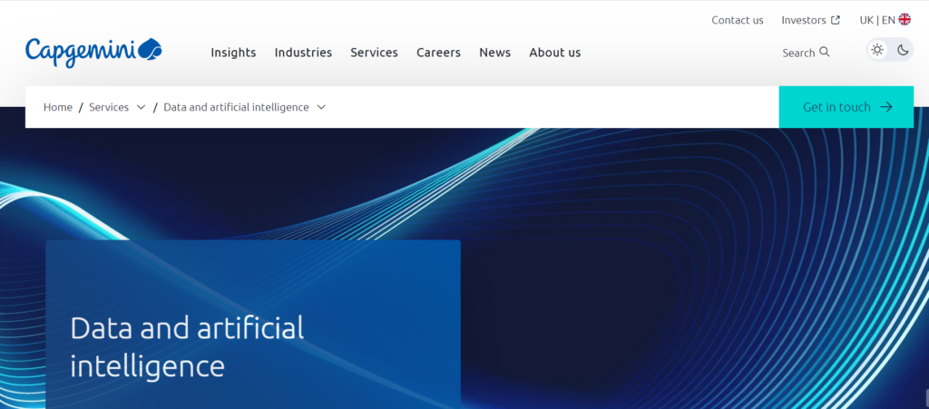Click the Data and artificial intelligence heading
The width and height of the screenshot is (929, 409).
[187, 346]
